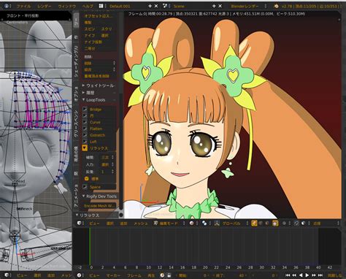Collapse the LoopTools panel

click(x=99, y=100)
